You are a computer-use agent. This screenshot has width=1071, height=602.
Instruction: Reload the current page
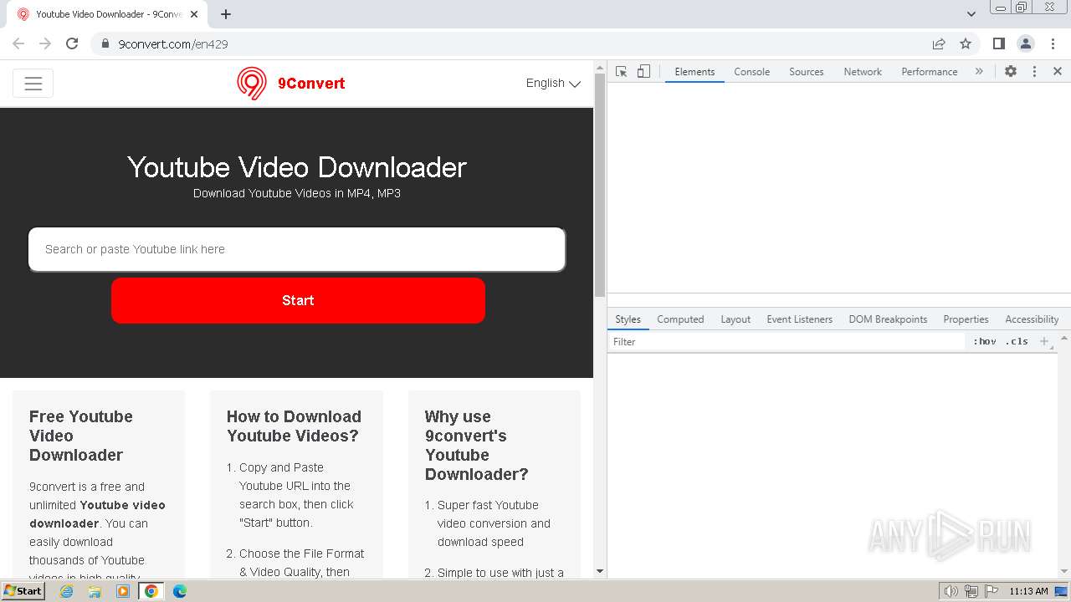click(72, 43)
